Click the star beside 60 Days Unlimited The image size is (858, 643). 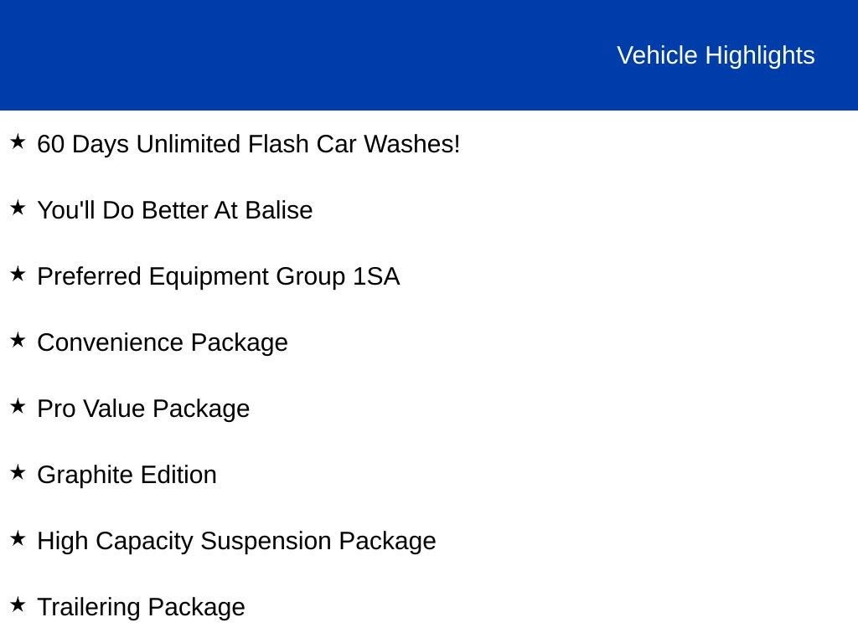pyautogui.click(x=18, y=142)
